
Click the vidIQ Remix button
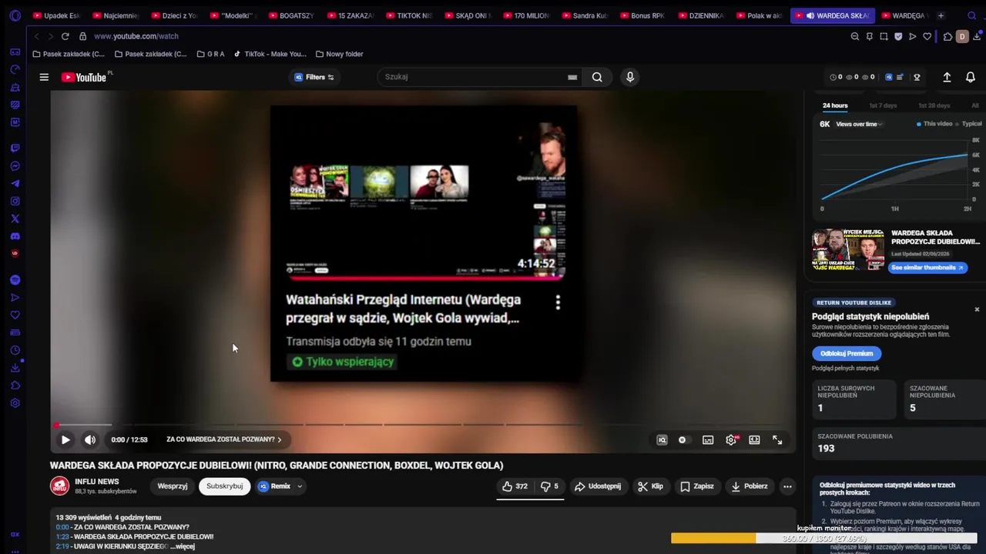pyautogui.click(x=274, y=486)
